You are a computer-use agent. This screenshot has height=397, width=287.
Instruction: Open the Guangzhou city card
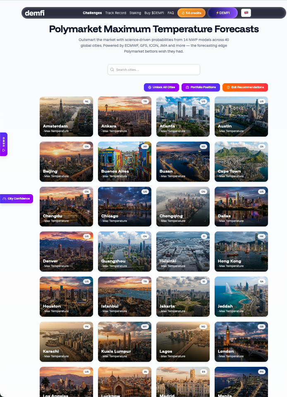[x=124, y=251]
